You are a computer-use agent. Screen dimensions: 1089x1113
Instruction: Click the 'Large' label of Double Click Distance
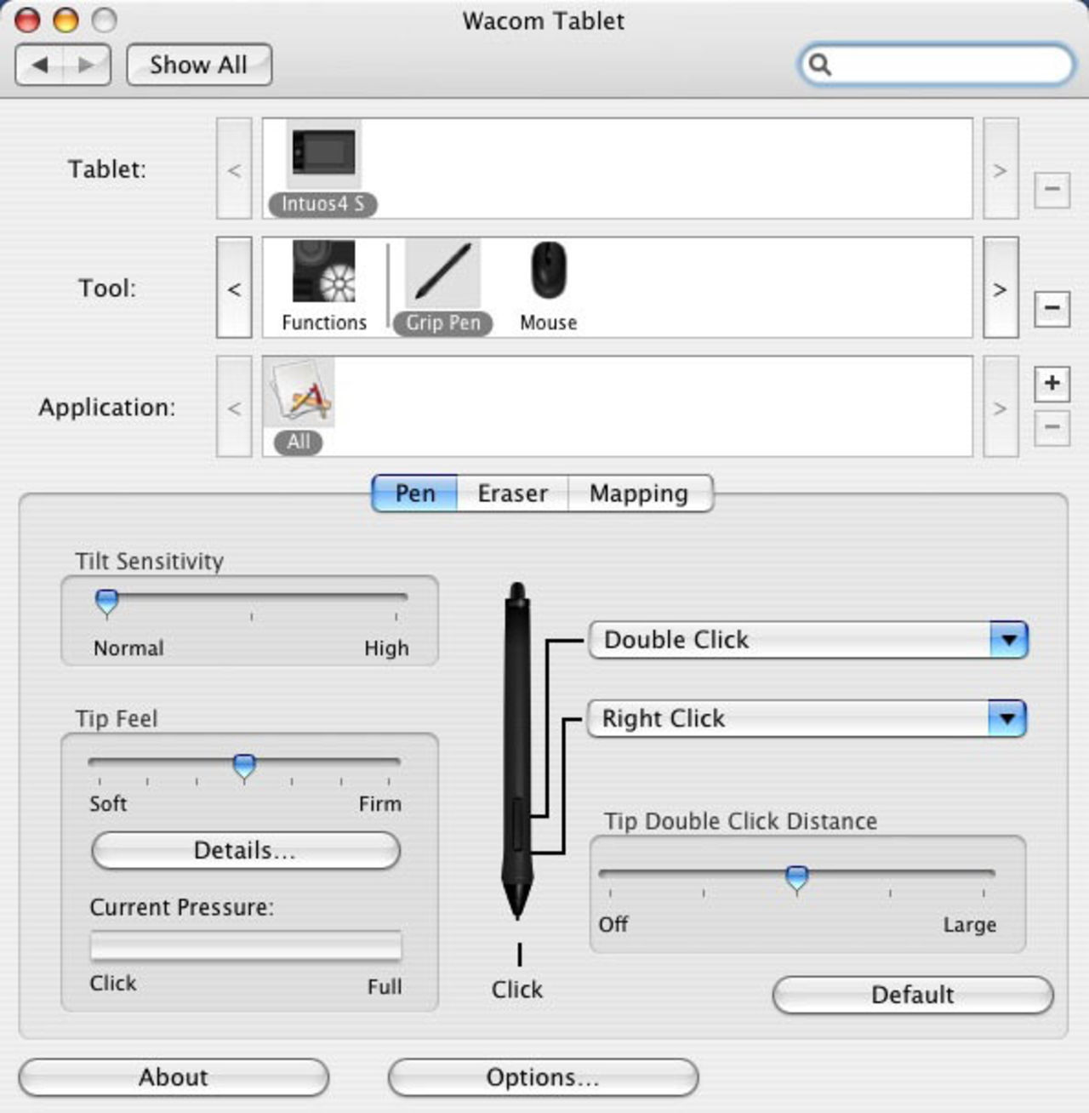coord(969,925)
